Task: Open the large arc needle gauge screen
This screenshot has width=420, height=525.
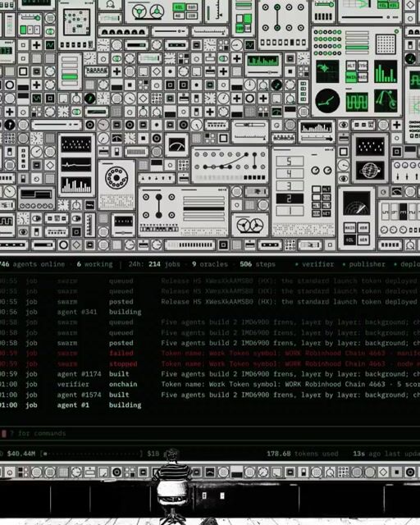Action: [176, 144]
